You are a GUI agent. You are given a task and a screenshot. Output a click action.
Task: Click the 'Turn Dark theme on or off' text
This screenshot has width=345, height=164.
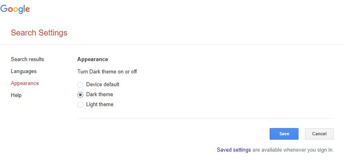click(107, 72)
